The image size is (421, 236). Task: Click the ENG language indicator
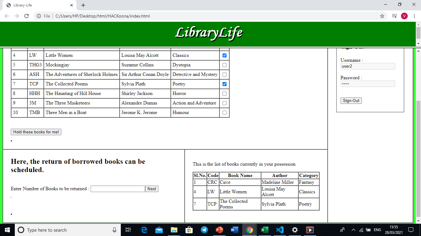(377, 230)
